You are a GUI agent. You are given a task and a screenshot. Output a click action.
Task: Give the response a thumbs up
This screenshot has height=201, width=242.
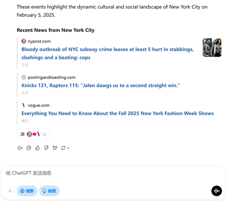pos(38,148)
